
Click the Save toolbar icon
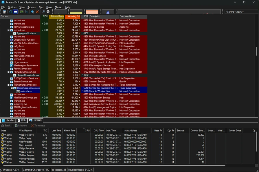(5, 12)
